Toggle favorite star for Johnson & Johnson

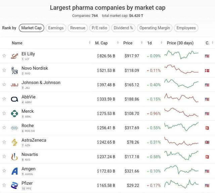pos(4,85)
